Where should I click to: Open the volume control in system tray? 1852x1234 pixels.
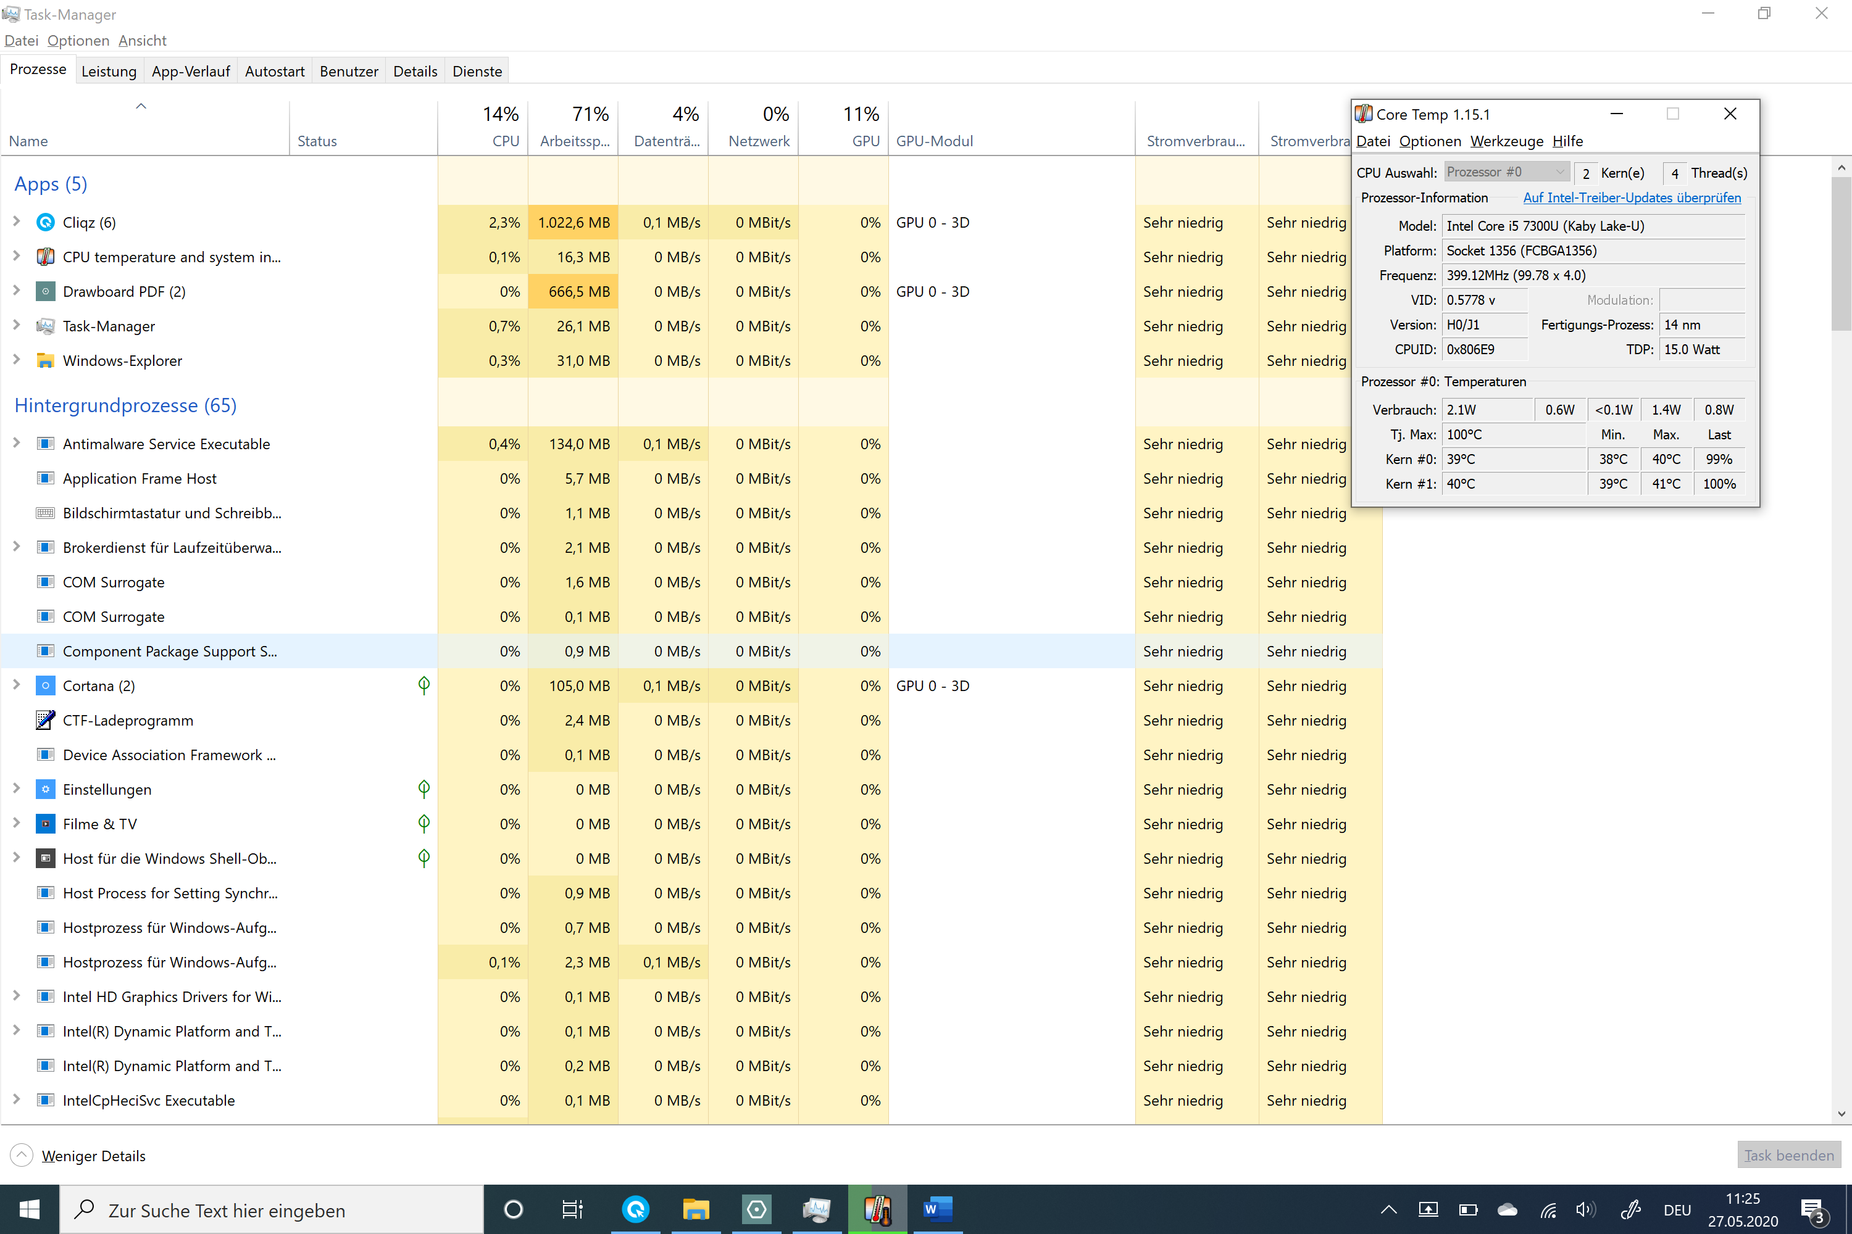[x=1586, y=1211]
